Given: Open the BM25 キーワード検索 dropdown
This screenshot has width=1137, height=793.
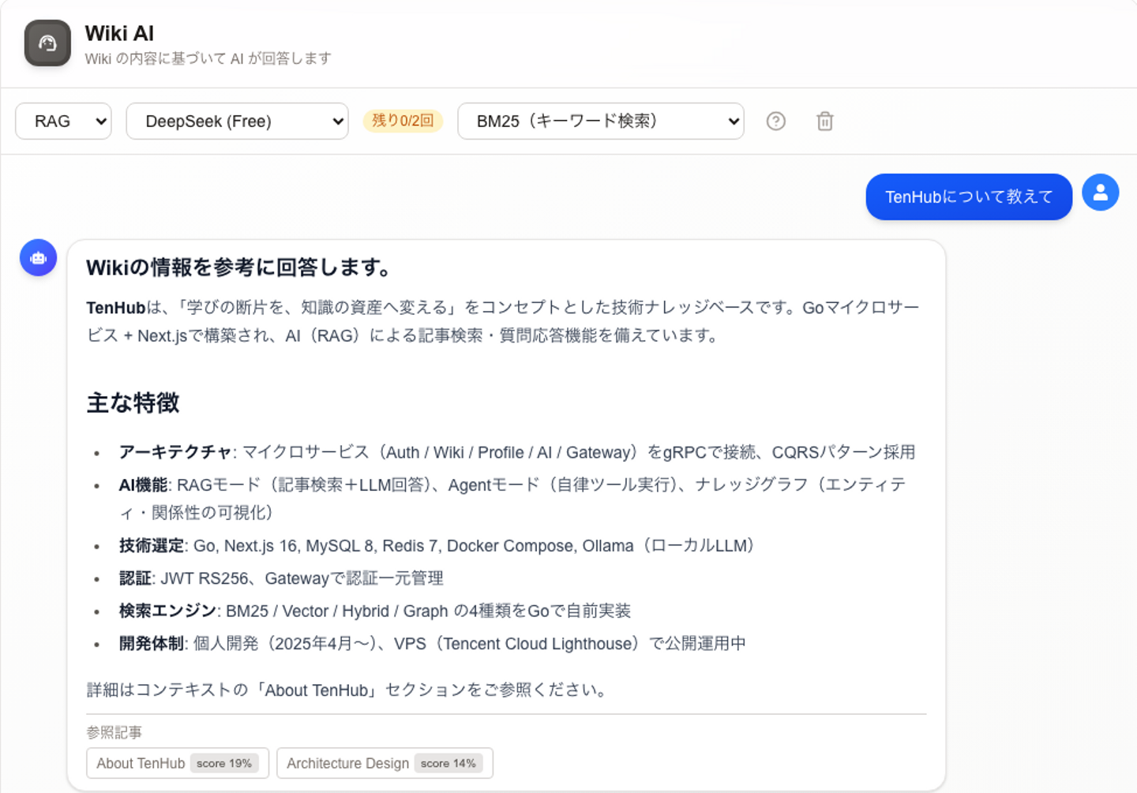Looking at the screenshot, I should point(601,121).
